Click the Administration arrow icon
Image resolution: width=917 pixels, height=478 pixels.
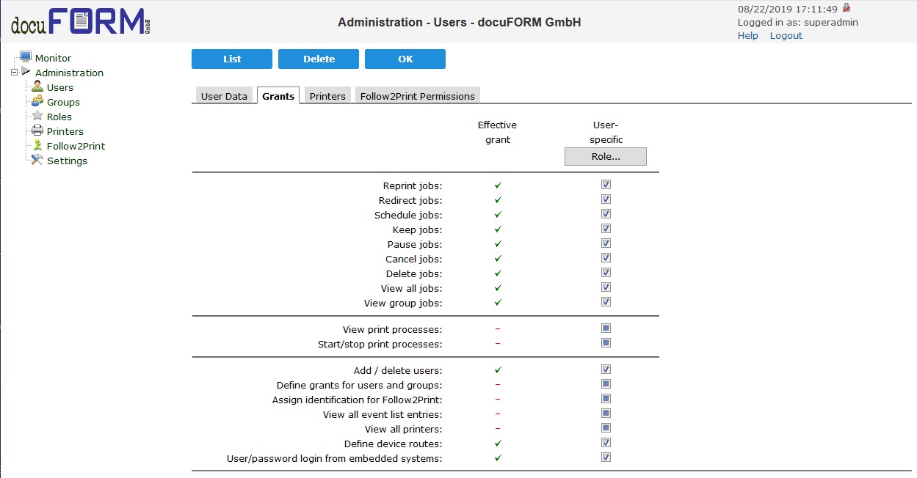pos(26,72)
